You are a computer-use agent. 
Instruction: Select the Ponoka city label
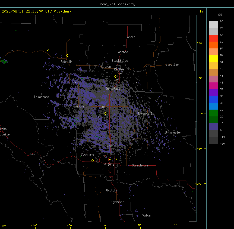pyautogui.click(x=130, y=37)
